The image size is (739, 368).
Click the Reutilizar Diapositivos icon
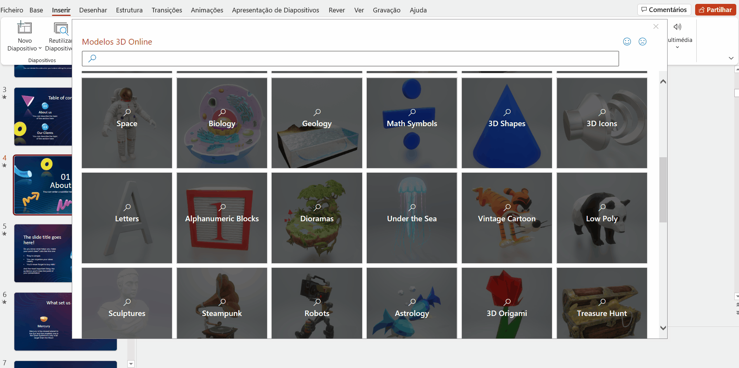61,28
